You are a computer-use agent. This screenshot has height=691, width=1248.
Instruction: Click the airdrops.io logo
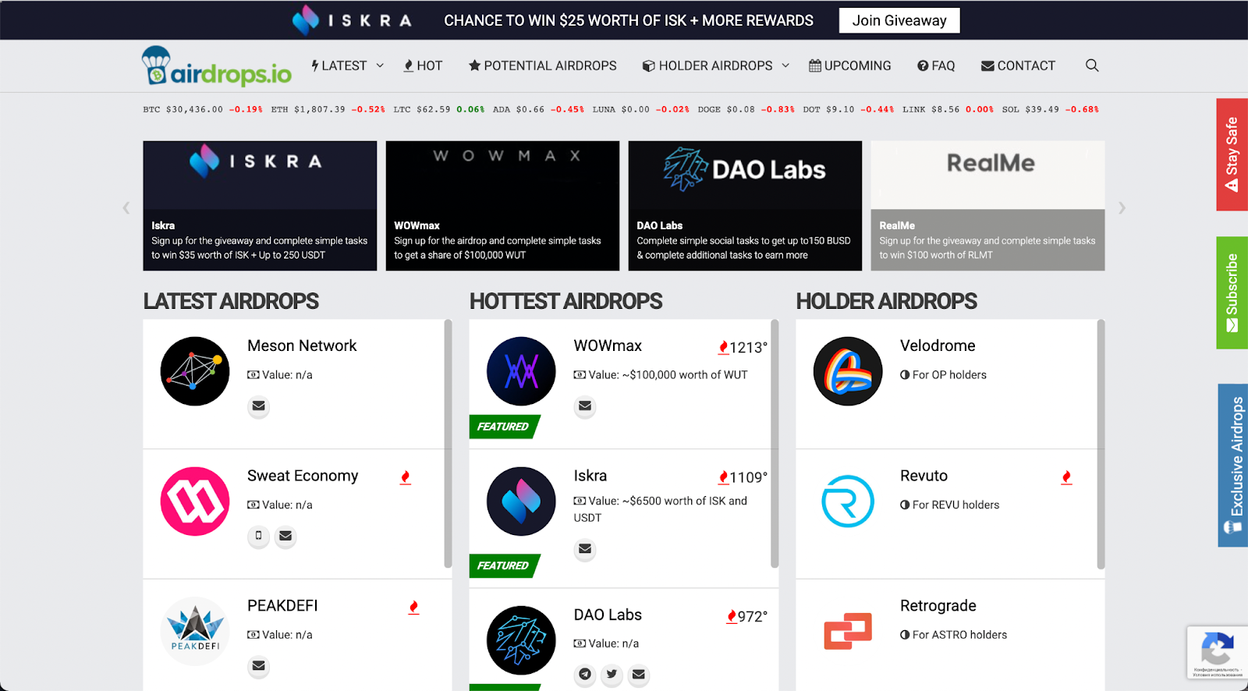pyautogui.click(x=217, y=66)
